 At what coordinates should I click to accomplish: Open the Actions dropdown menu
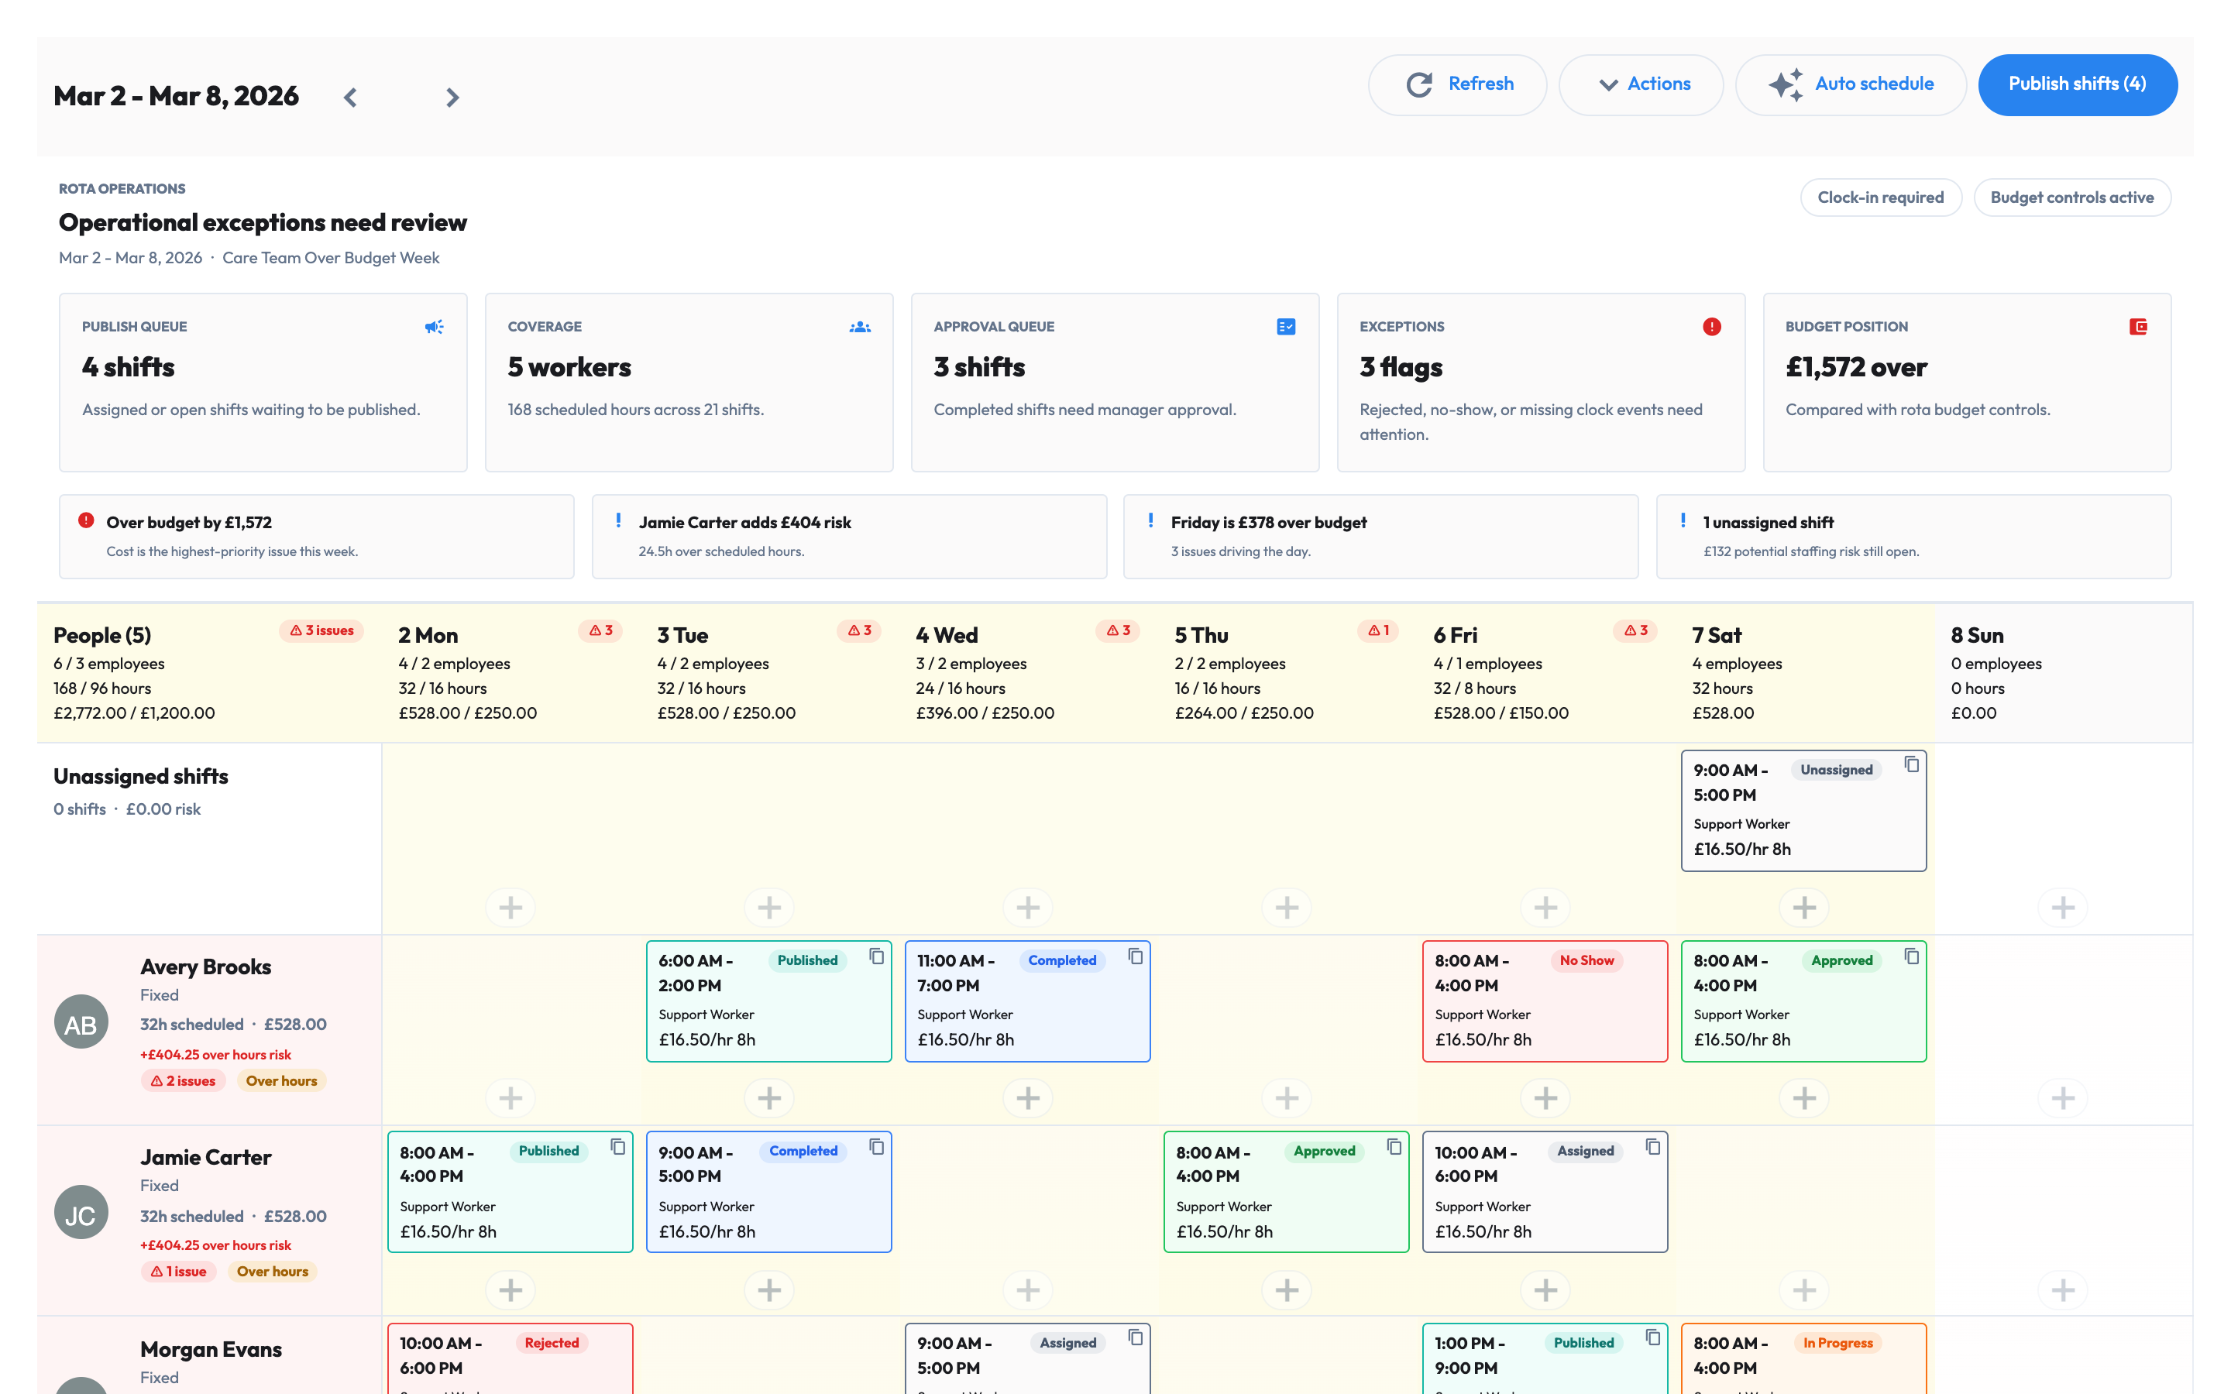[x=1641, y=85]
